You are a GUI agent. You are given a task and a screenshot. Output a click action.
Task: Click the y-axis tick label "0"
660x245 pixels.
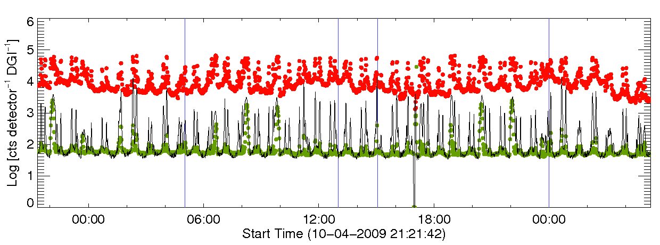tap(31, 203)
